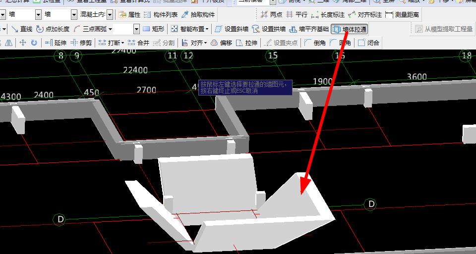Open the 属性 properties panel
Screen dimensions: 476x254
[x=130, y=14]
